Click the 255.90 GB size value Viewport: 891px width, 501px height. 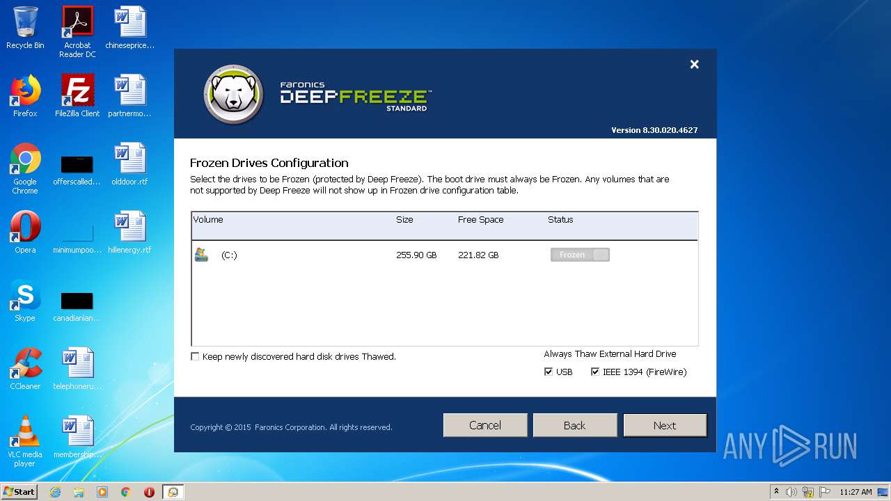[x=416, y=255]
